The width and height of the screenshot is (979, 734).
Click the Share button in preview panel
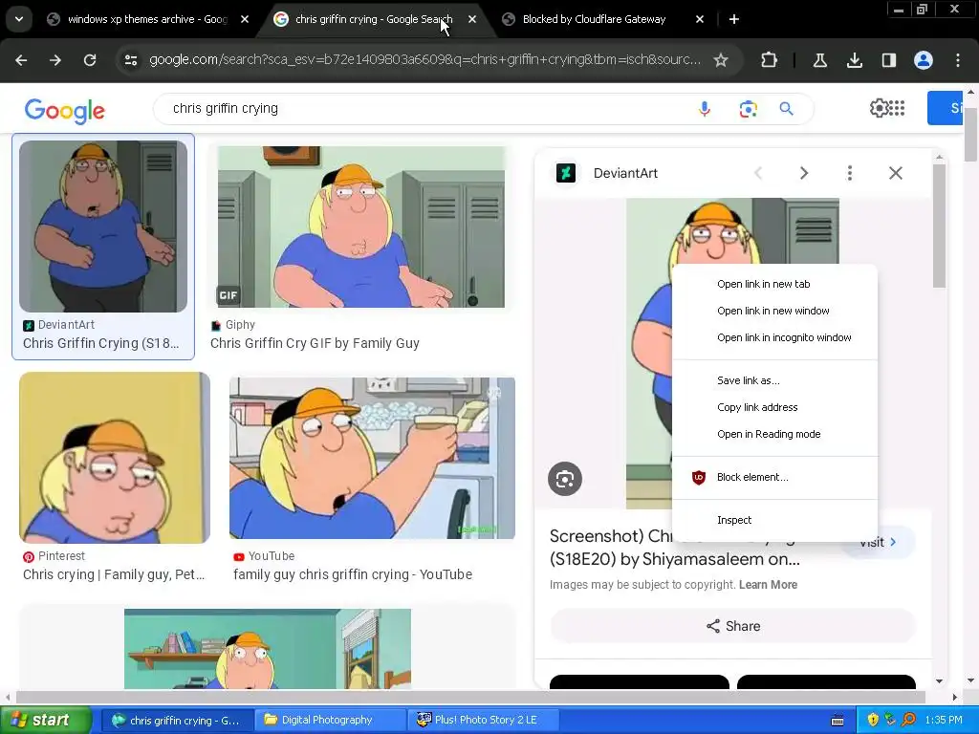(x=733, y=626)
